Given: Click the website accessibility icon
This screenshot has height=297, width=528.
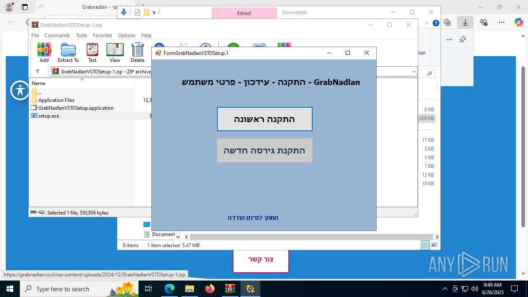Looking at the screenshot, I should (20, 90).
